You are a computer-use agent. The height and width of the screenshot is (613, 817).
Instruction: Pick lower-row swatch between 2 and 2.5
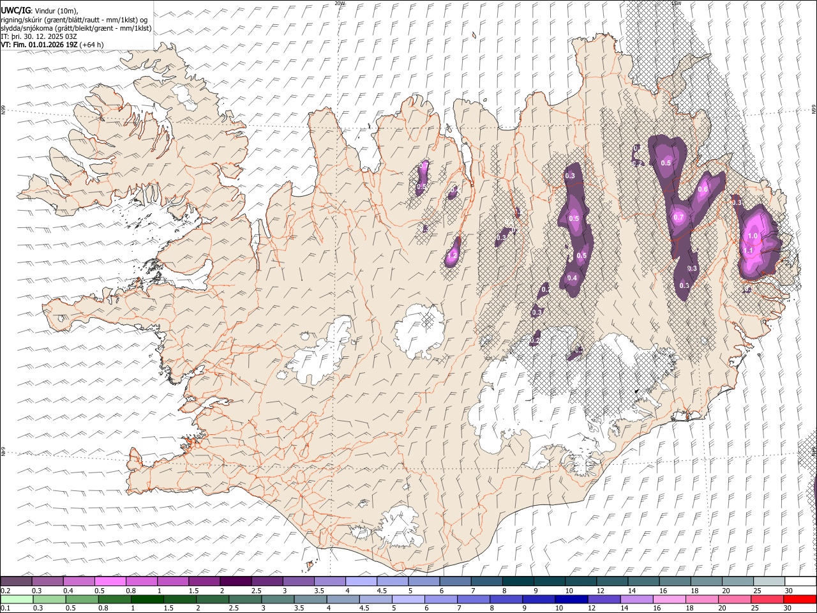pos(213,599)
